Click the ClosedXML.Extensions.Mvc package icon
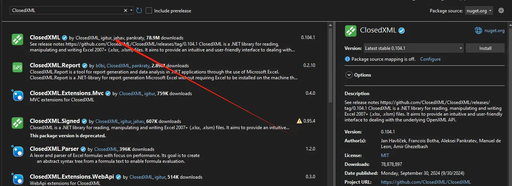The image size is (512, 186). point(18,95)
